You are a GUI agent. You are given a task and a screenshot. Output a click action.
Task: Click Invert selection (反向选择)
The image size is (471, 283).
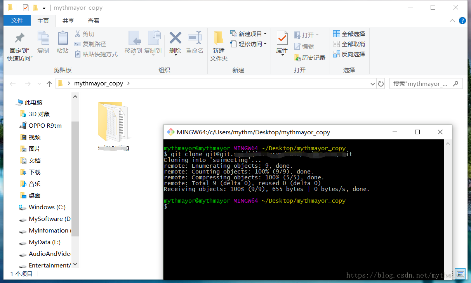[349, 54]
